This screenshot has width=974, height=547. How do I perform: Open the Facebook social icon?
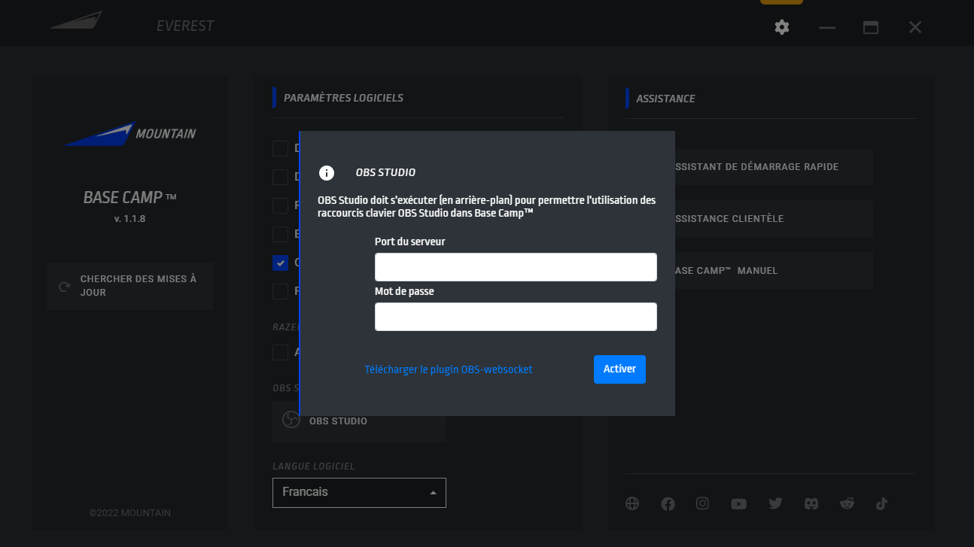point(668,504)
